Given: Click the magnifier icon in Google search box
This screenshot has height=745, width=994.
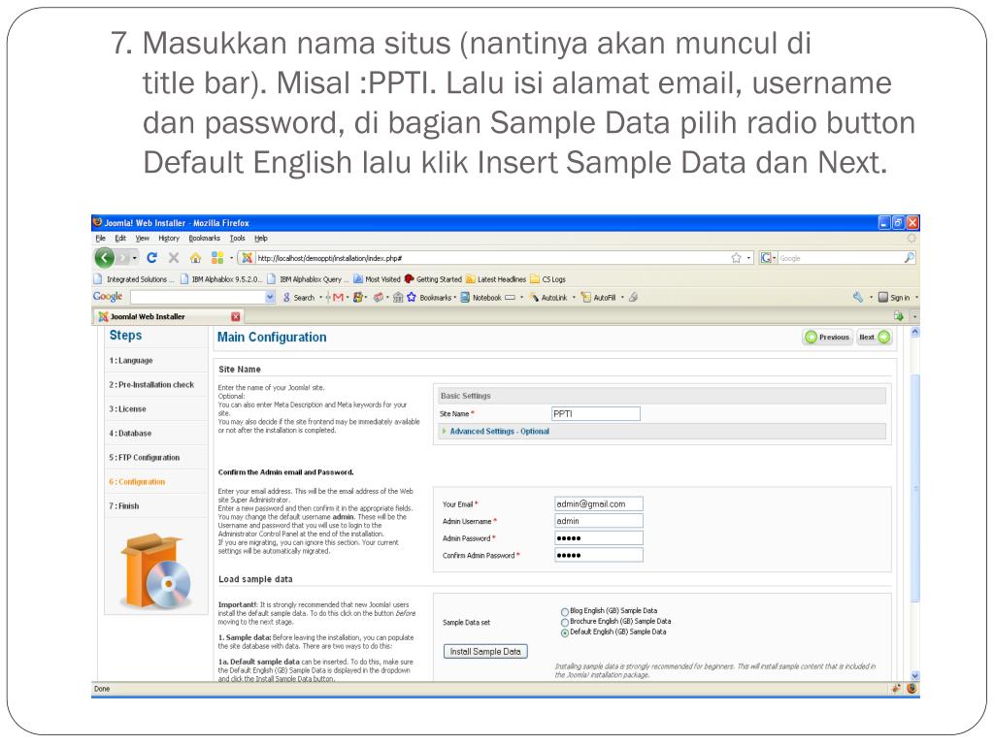Looking at the screenshot, I should (x=909, y=258).
